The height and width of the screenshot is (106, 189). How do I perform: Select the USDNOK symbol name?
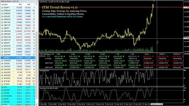[7, 61]
